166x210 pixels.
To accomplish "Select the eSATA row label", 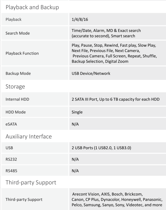I will tap(11, 124).
